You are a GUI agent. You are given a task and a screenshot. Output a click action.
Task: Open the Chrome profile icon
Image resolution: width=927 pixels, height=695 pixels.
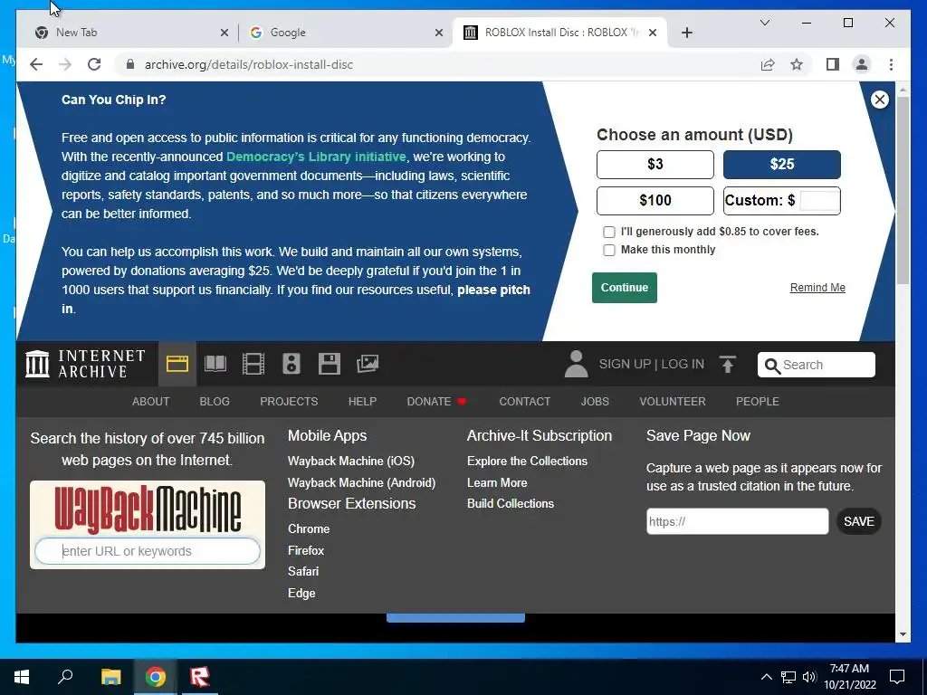pos(862,64)
